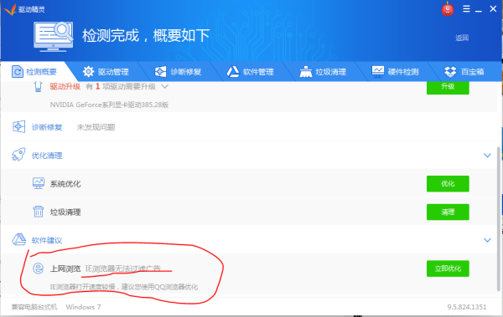Click the 立即优化 button
The width and height of the screenshot is (503, 317).
pyautogui.click(x=448, y=268)
